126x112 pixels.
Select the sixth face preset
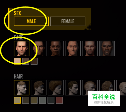pos(107,48)
